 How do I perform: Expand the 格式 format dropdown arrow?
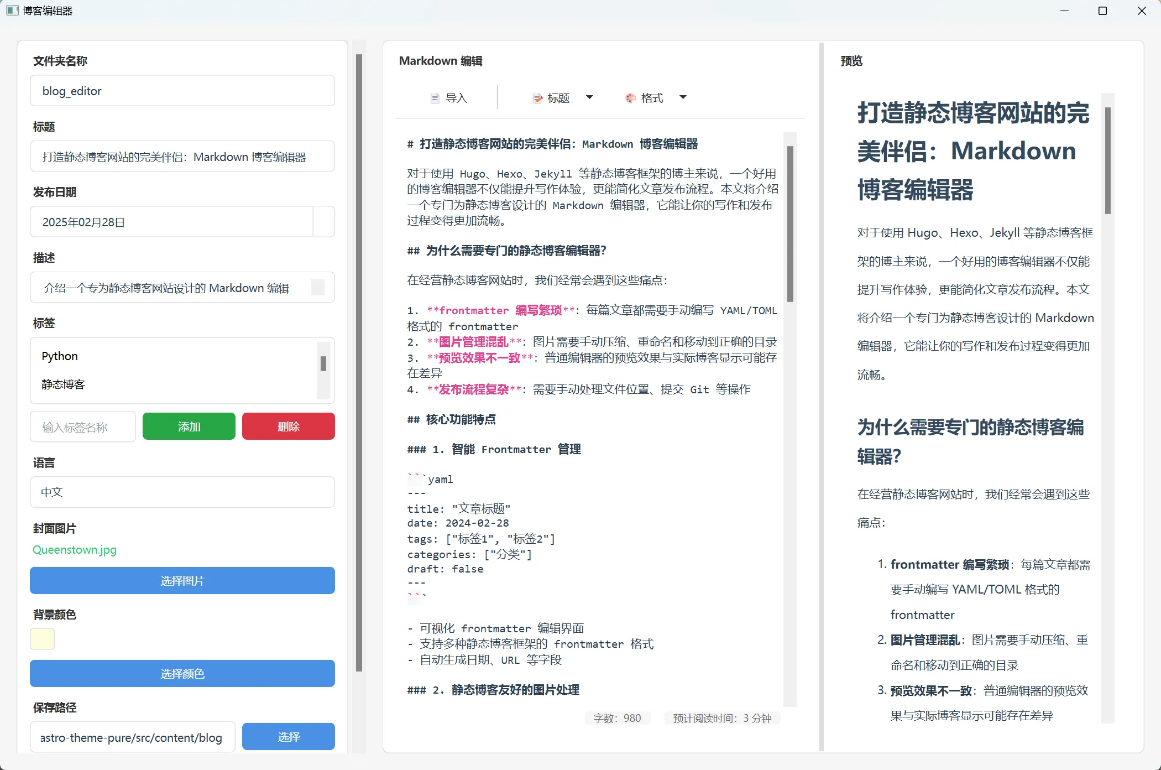[683, 97]
